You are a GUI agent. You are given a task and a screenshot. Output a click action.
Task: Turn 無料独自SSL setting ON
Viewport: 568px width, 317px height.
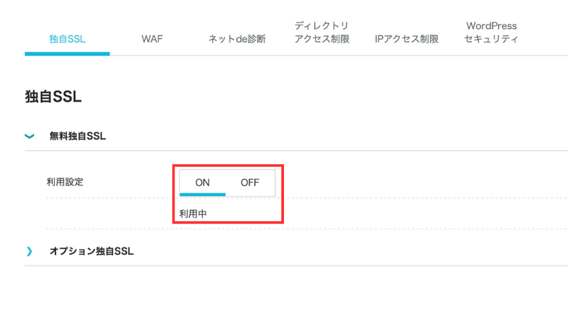(x=202, y=182)
